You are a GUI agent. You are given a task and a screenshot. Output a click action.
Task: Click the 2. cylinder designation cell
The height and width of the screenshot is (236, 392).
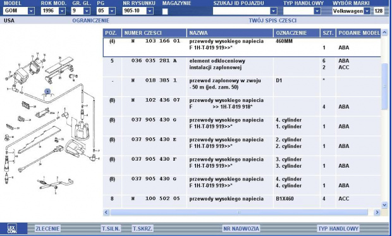click(x=288, y=143)
